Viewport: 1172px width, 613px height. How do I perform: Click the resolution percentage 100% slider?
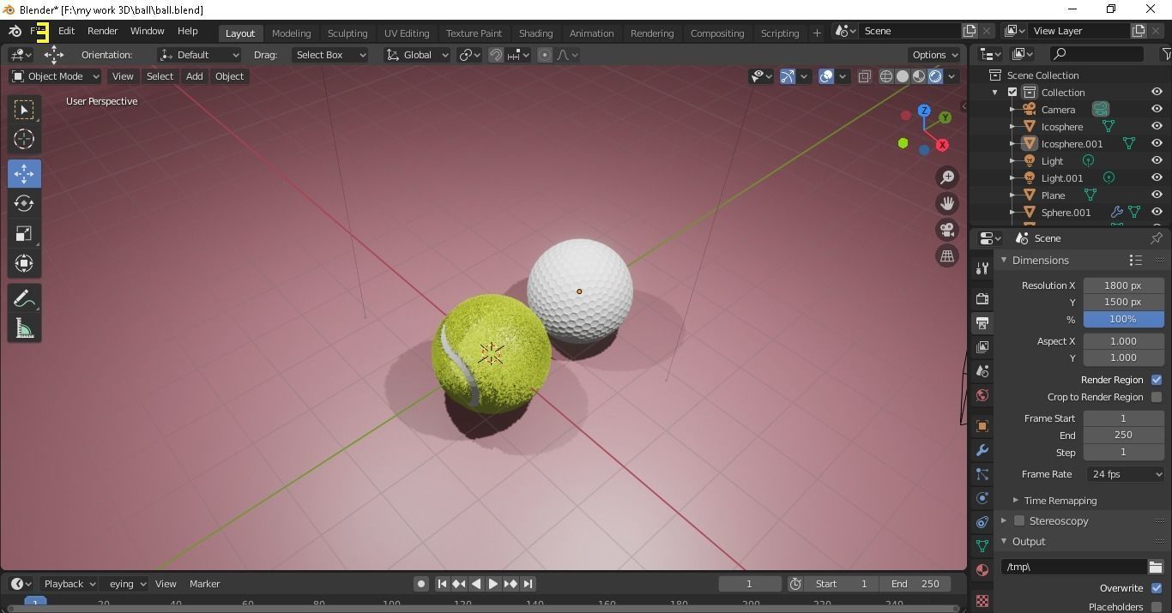tap(1123, 319)
